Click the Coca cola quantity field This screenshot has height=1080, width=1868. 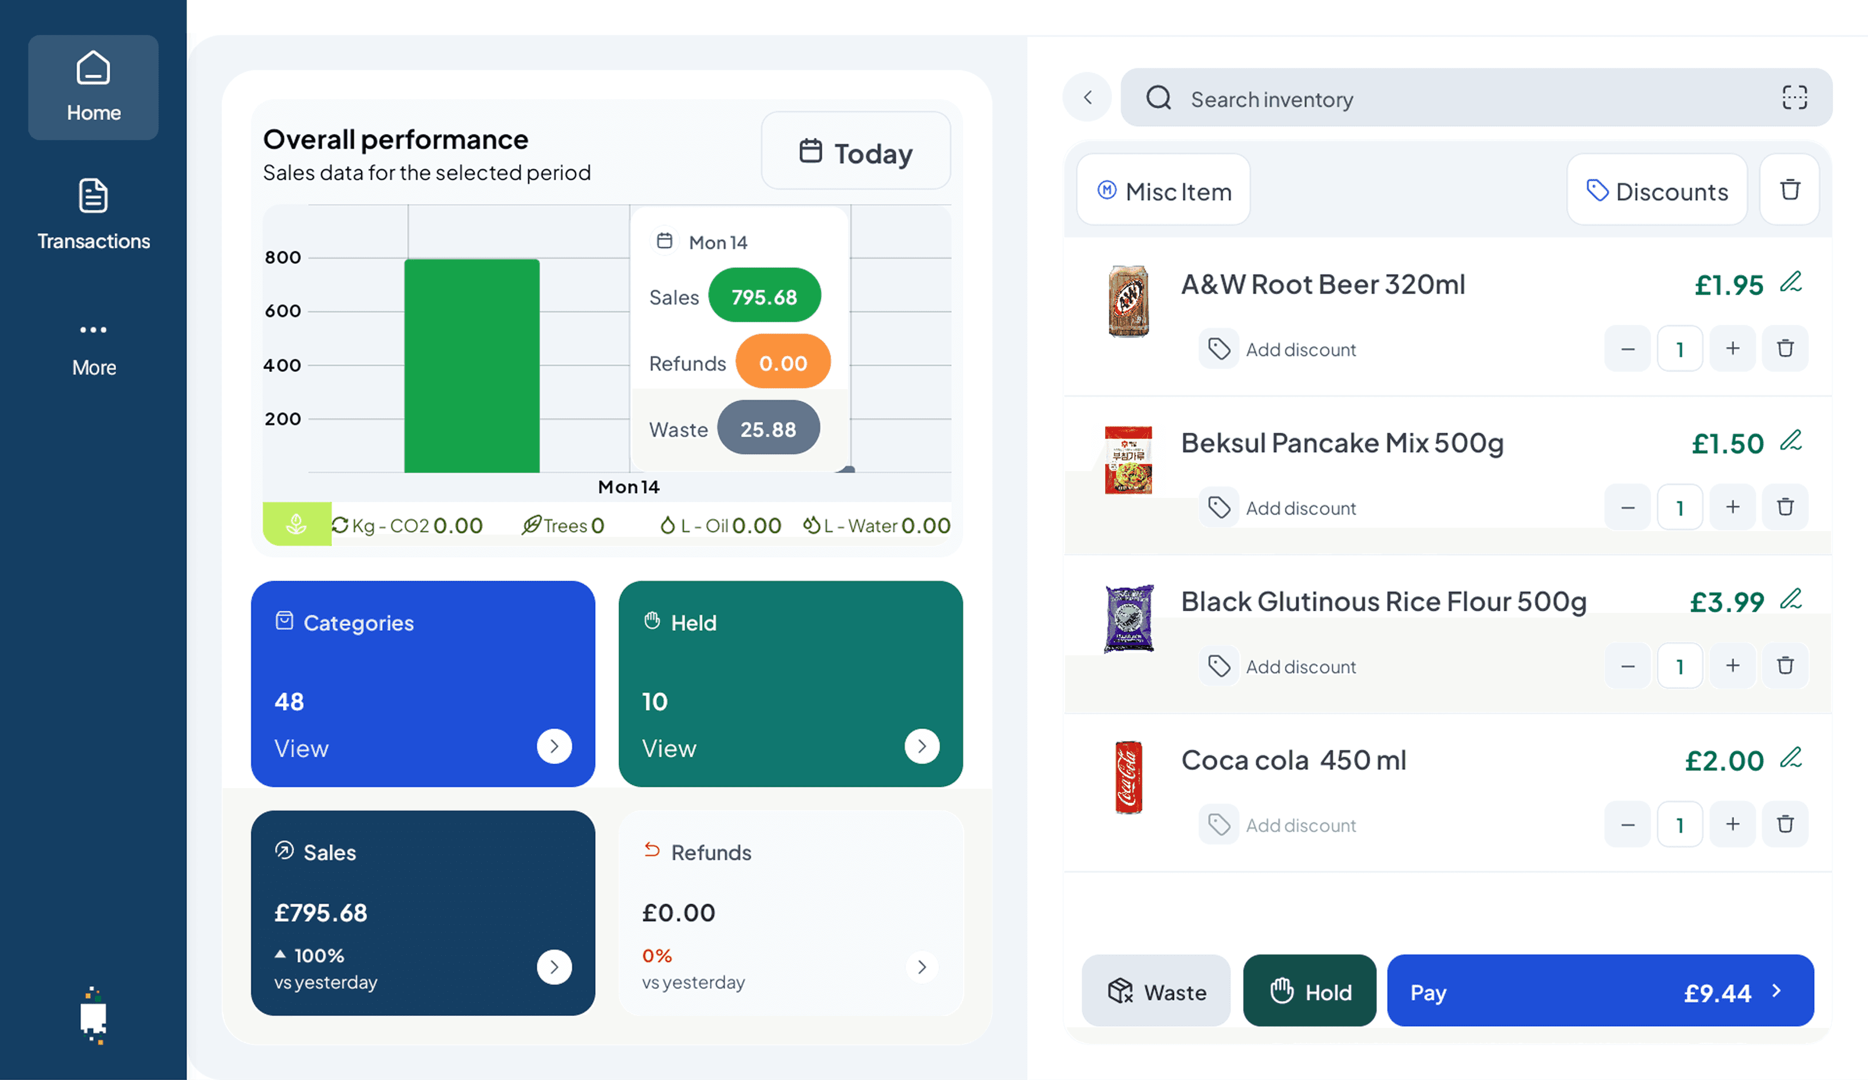1680,824
